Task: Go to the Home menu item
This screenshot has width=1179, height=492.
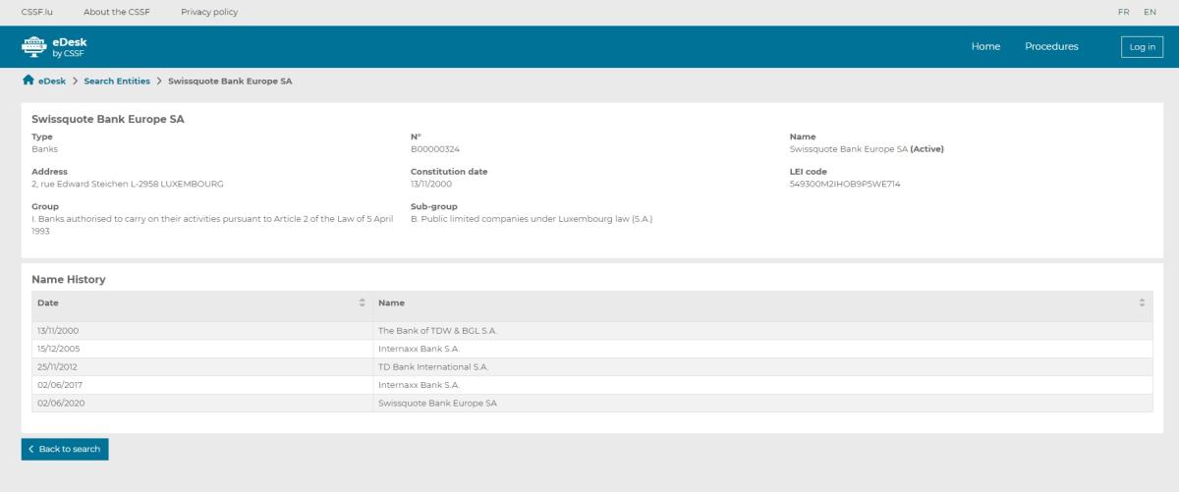Action: pyautogui.click(x=985, y=46)
